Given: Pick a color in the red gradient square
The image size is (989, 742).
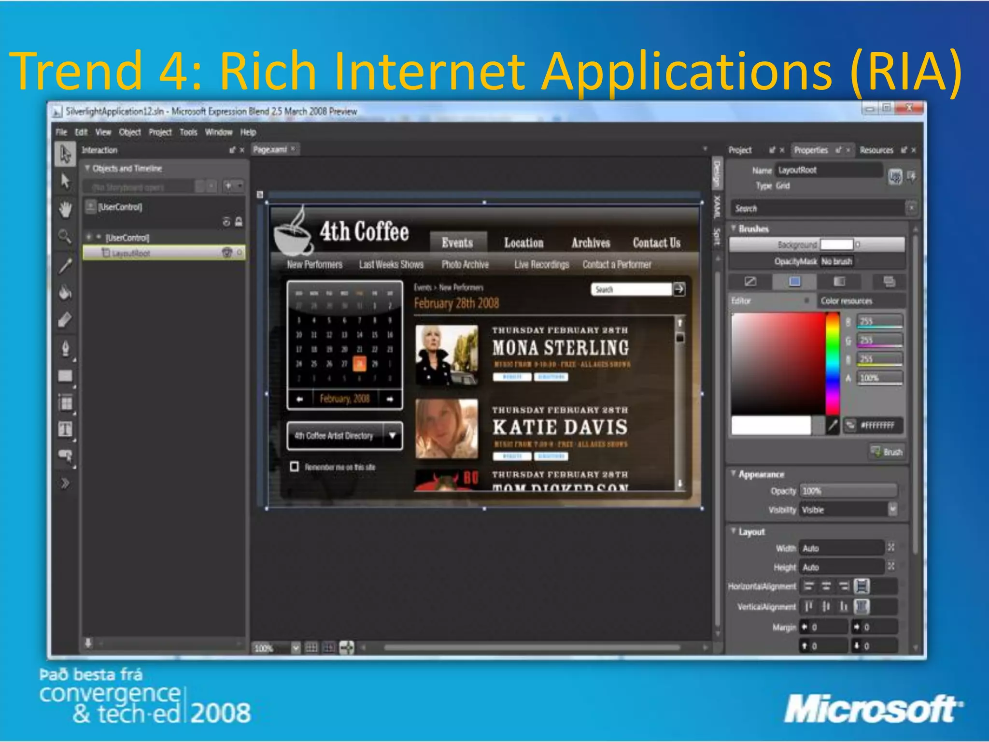Looking at the screenshot, I should (x=778, y=364).
